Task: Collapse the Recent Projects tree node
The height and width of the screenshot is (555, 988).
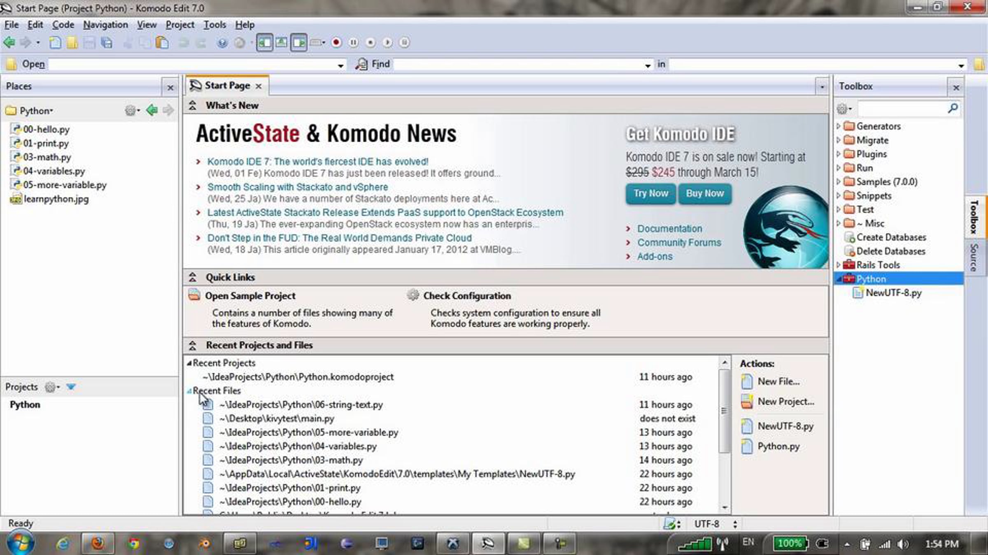Action: 189,363
